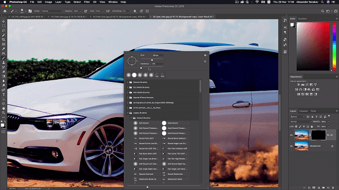339x190 pixels.
Task: Toggle pixel layer filter icon
Action: [308, 117]
